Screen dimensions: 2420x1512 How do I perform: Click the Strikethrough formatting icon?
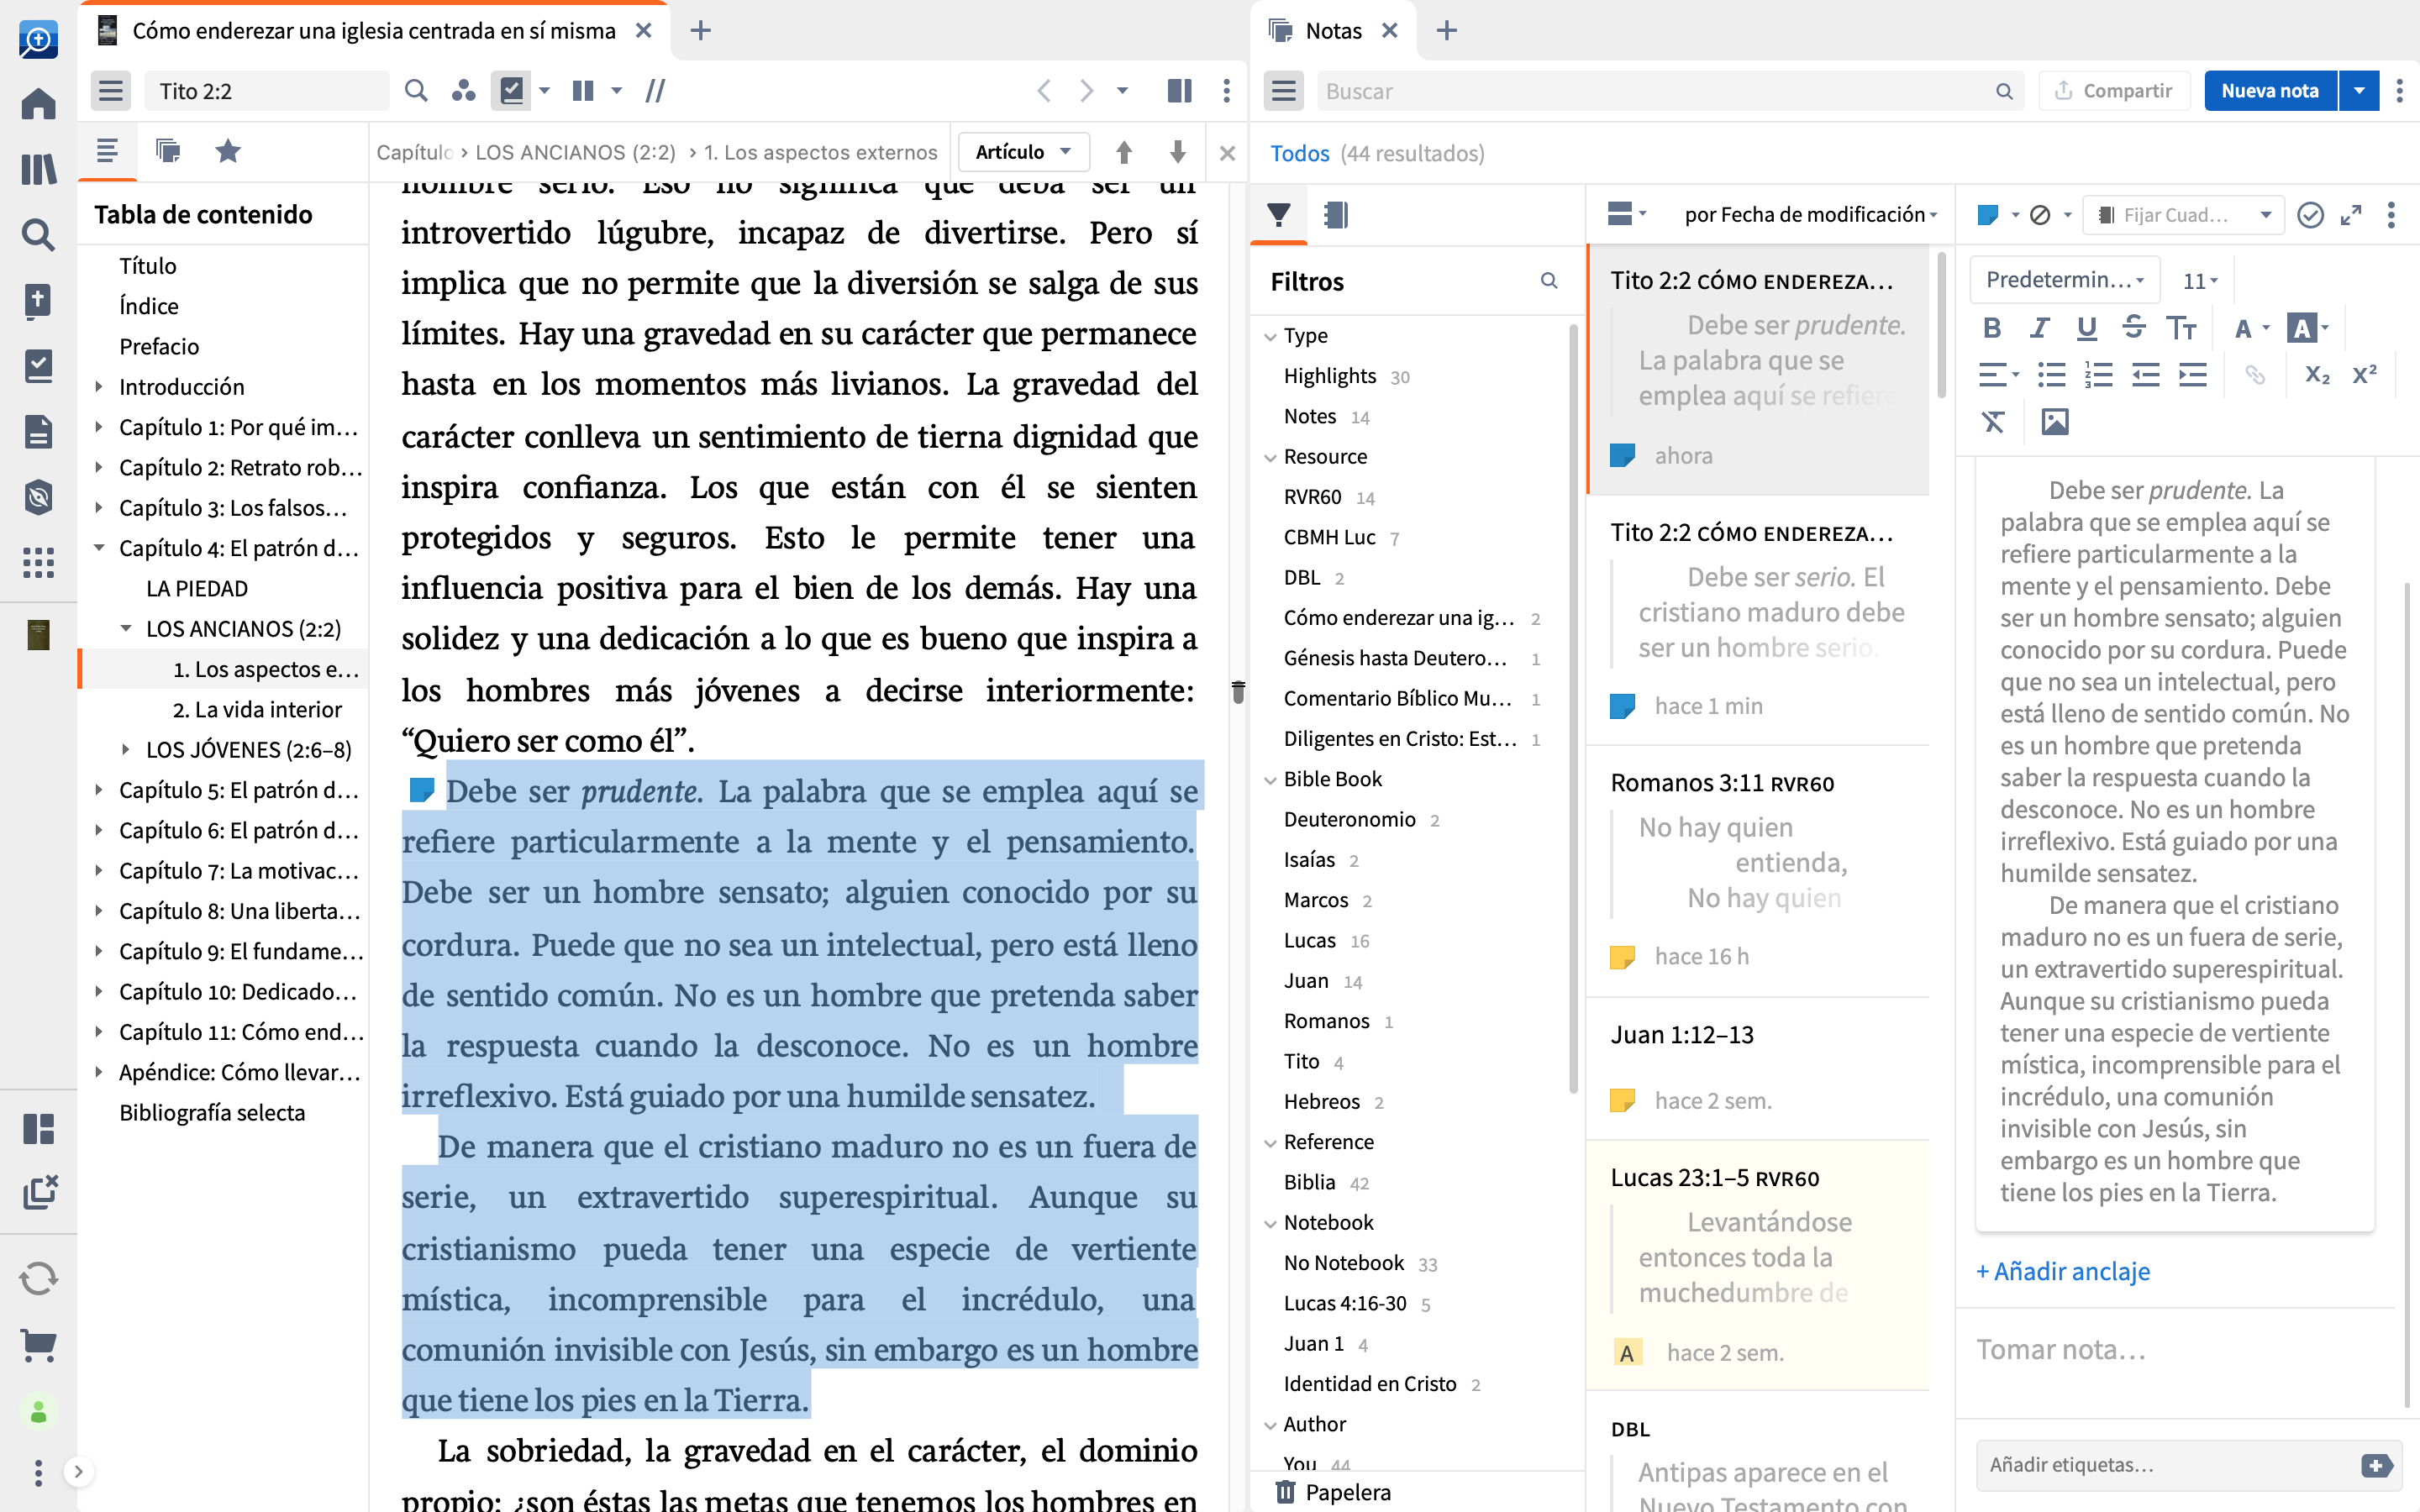pos(2133,328)
